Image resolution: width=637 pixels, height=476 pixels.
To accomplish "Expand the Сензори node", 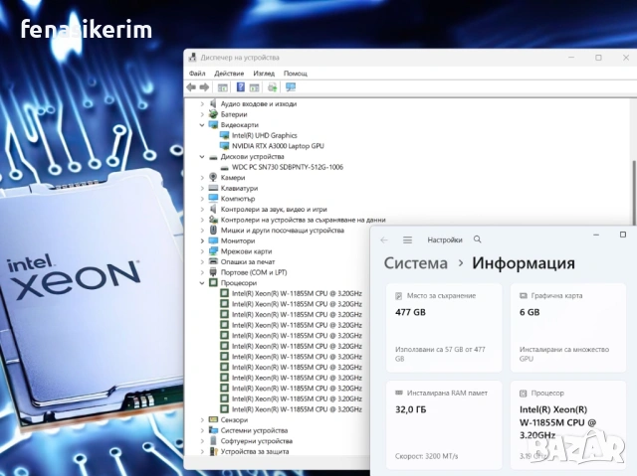I will pos(202,420).
